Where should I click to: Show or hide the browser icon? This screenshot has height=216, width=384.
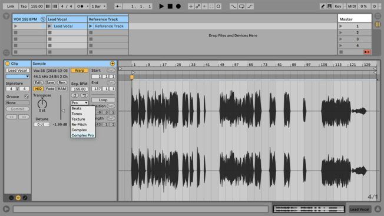point(6,16)
